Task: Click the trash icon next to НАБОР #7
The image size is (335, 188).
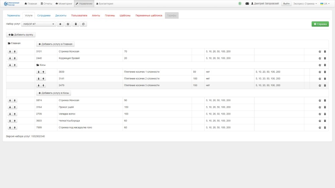Action: 76,24
